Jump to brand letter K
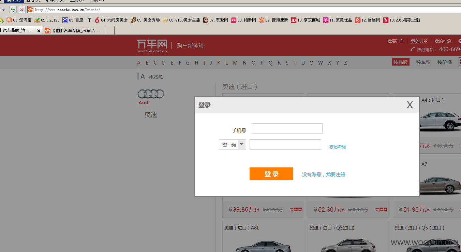The height and width of the screenshot is (252, 461). point(219,62)
